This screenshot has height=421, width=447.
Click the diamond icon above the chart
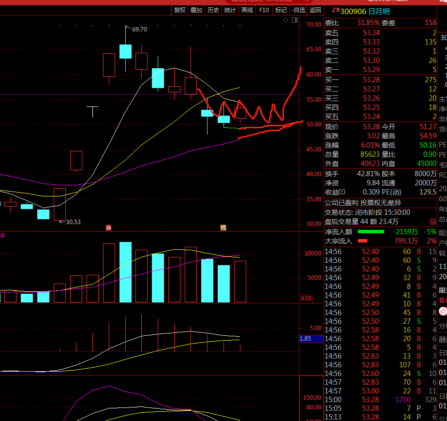[285, 20]
